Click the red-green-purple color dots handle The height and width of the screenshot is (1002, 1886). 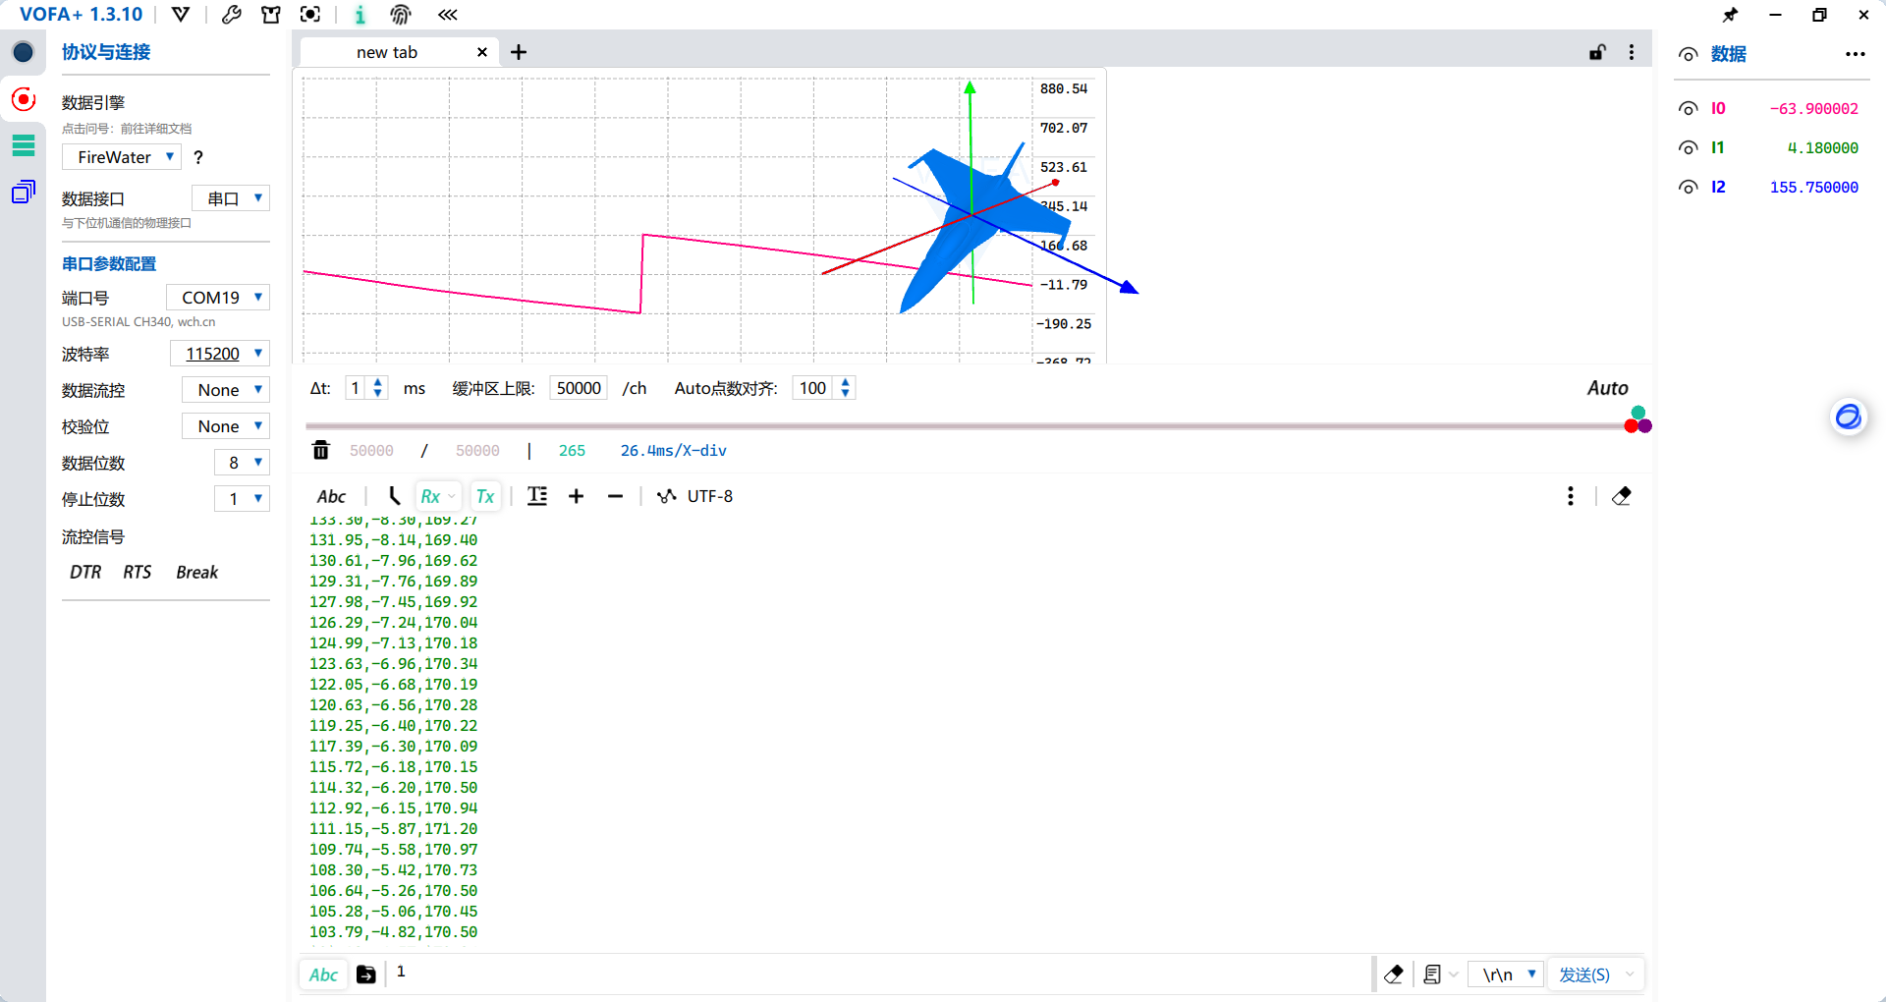click(x=1638, y=420)
